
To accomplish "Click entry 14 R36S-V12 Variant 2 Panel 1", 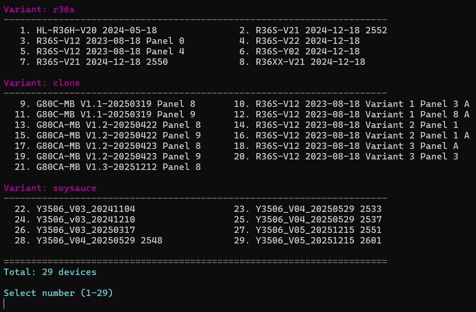I will (x=346, y=125).
